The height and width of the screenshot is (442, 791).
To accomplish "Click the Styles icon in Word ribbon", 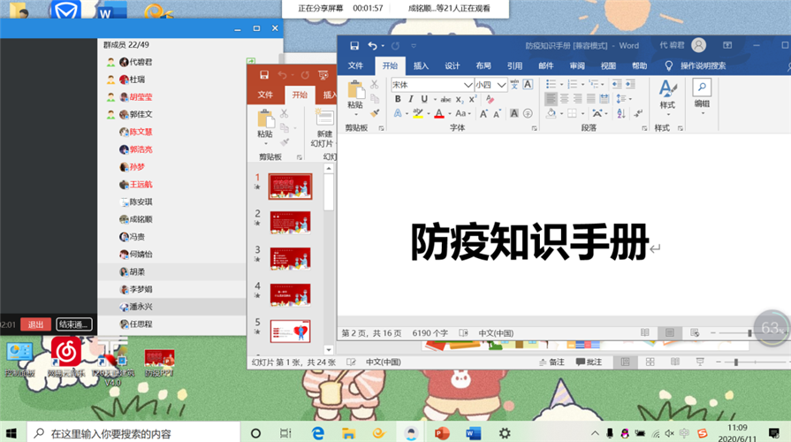I will point(667,93).
